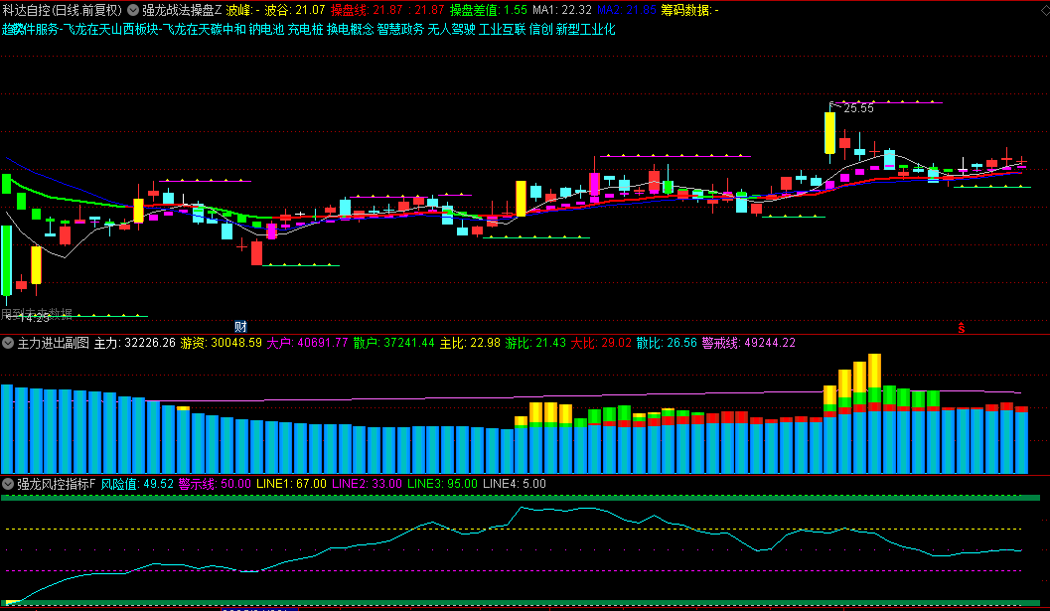Click the MA1: 22.32 value

562,10
